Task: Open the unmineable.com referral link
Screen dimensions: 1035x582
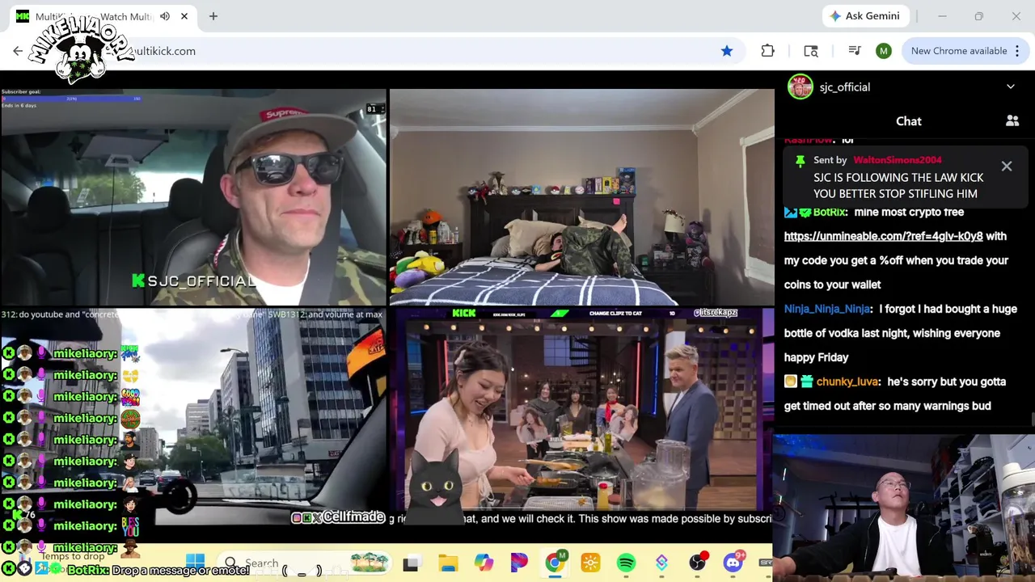Action: tap(883, 236)
